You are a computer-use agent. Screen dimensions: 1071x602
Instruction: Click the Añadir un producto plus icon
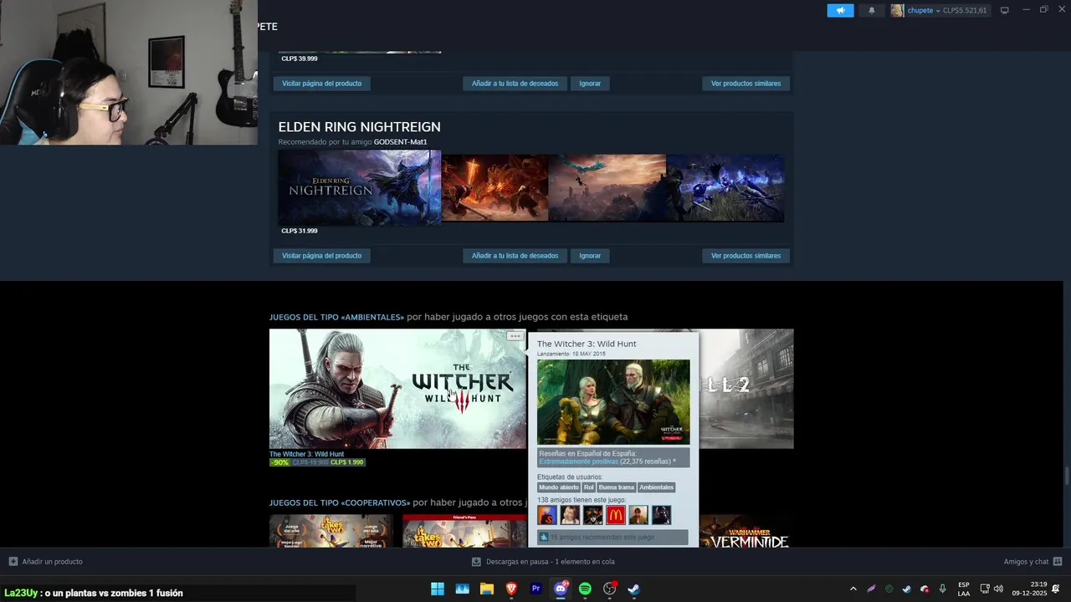(x=13, y=562)
